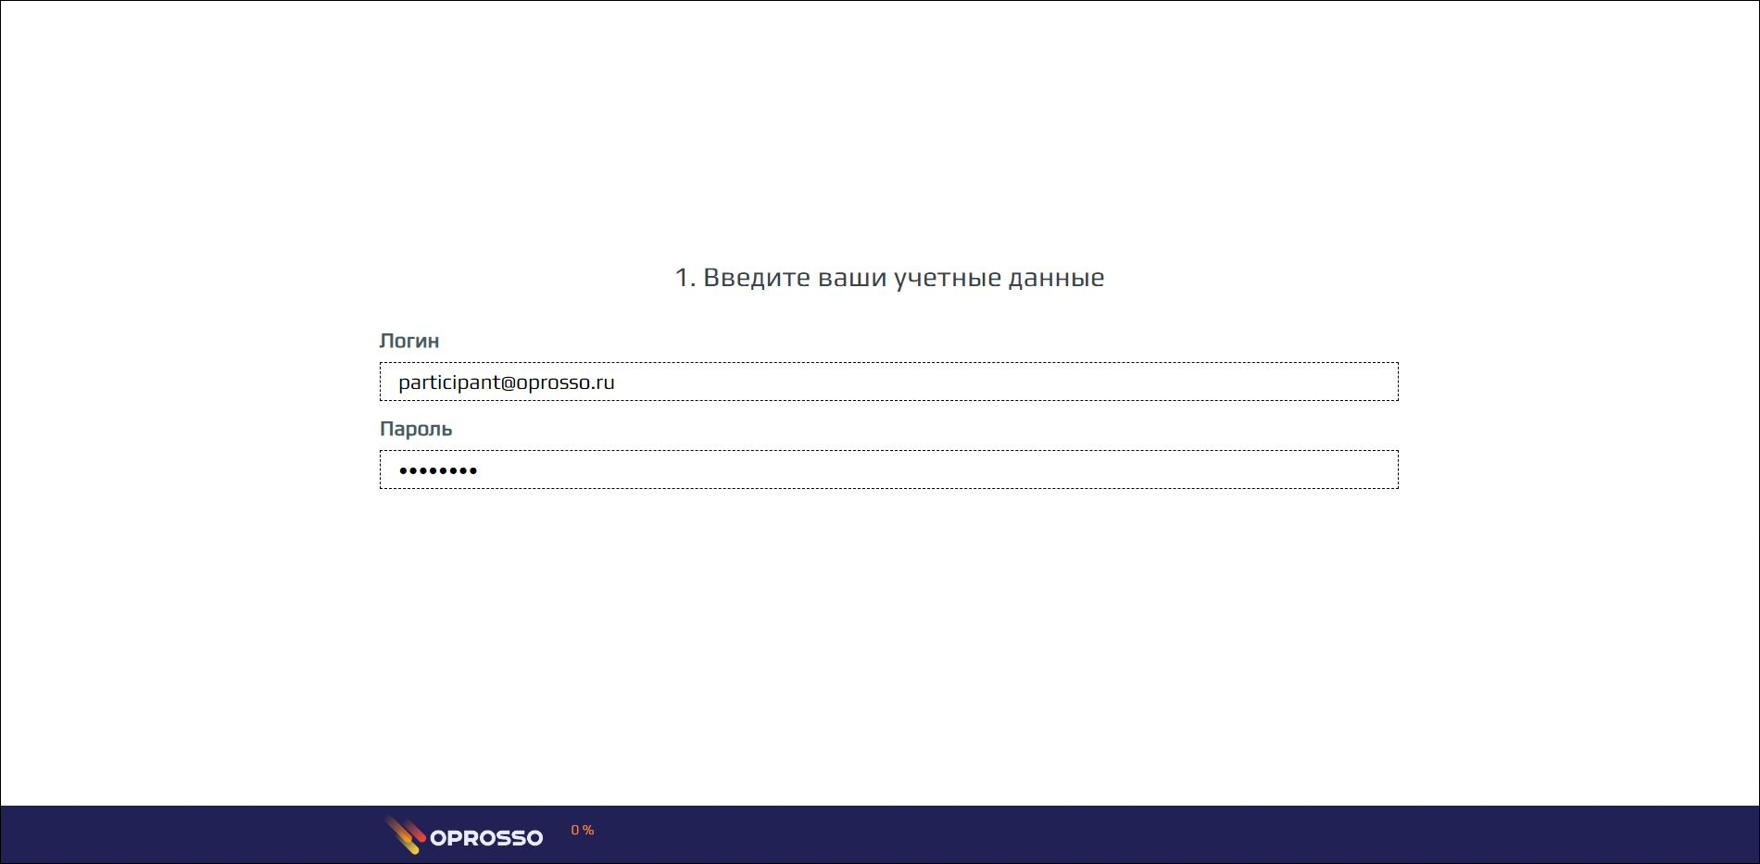Click the OPROSSO comet logo icon

404,835
